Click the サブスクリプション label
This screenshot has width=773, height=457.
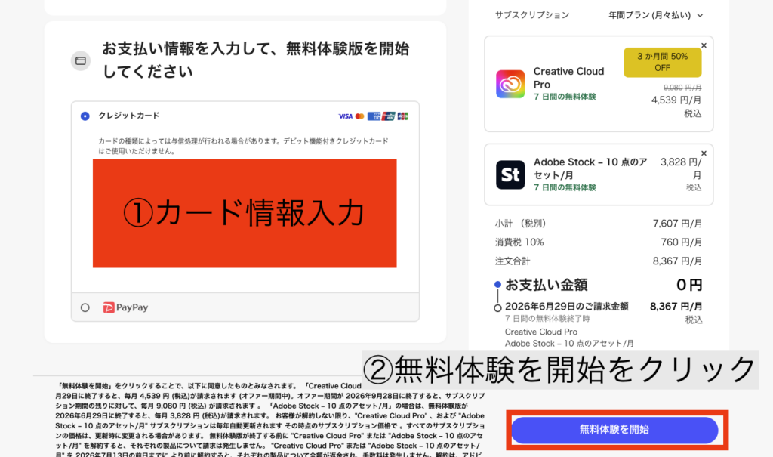tap(532, 15)
